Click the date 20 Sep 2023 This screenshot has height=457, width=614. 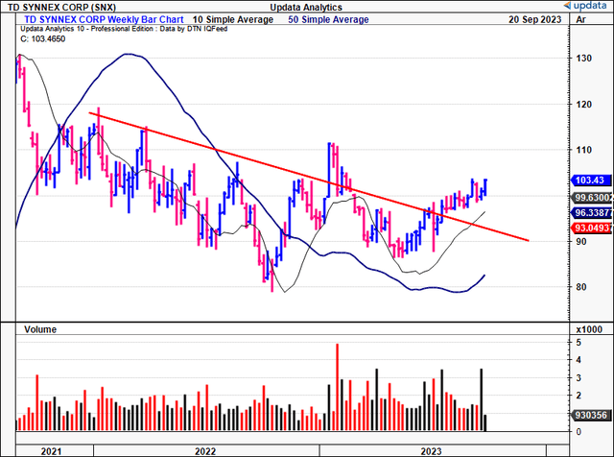535,19
